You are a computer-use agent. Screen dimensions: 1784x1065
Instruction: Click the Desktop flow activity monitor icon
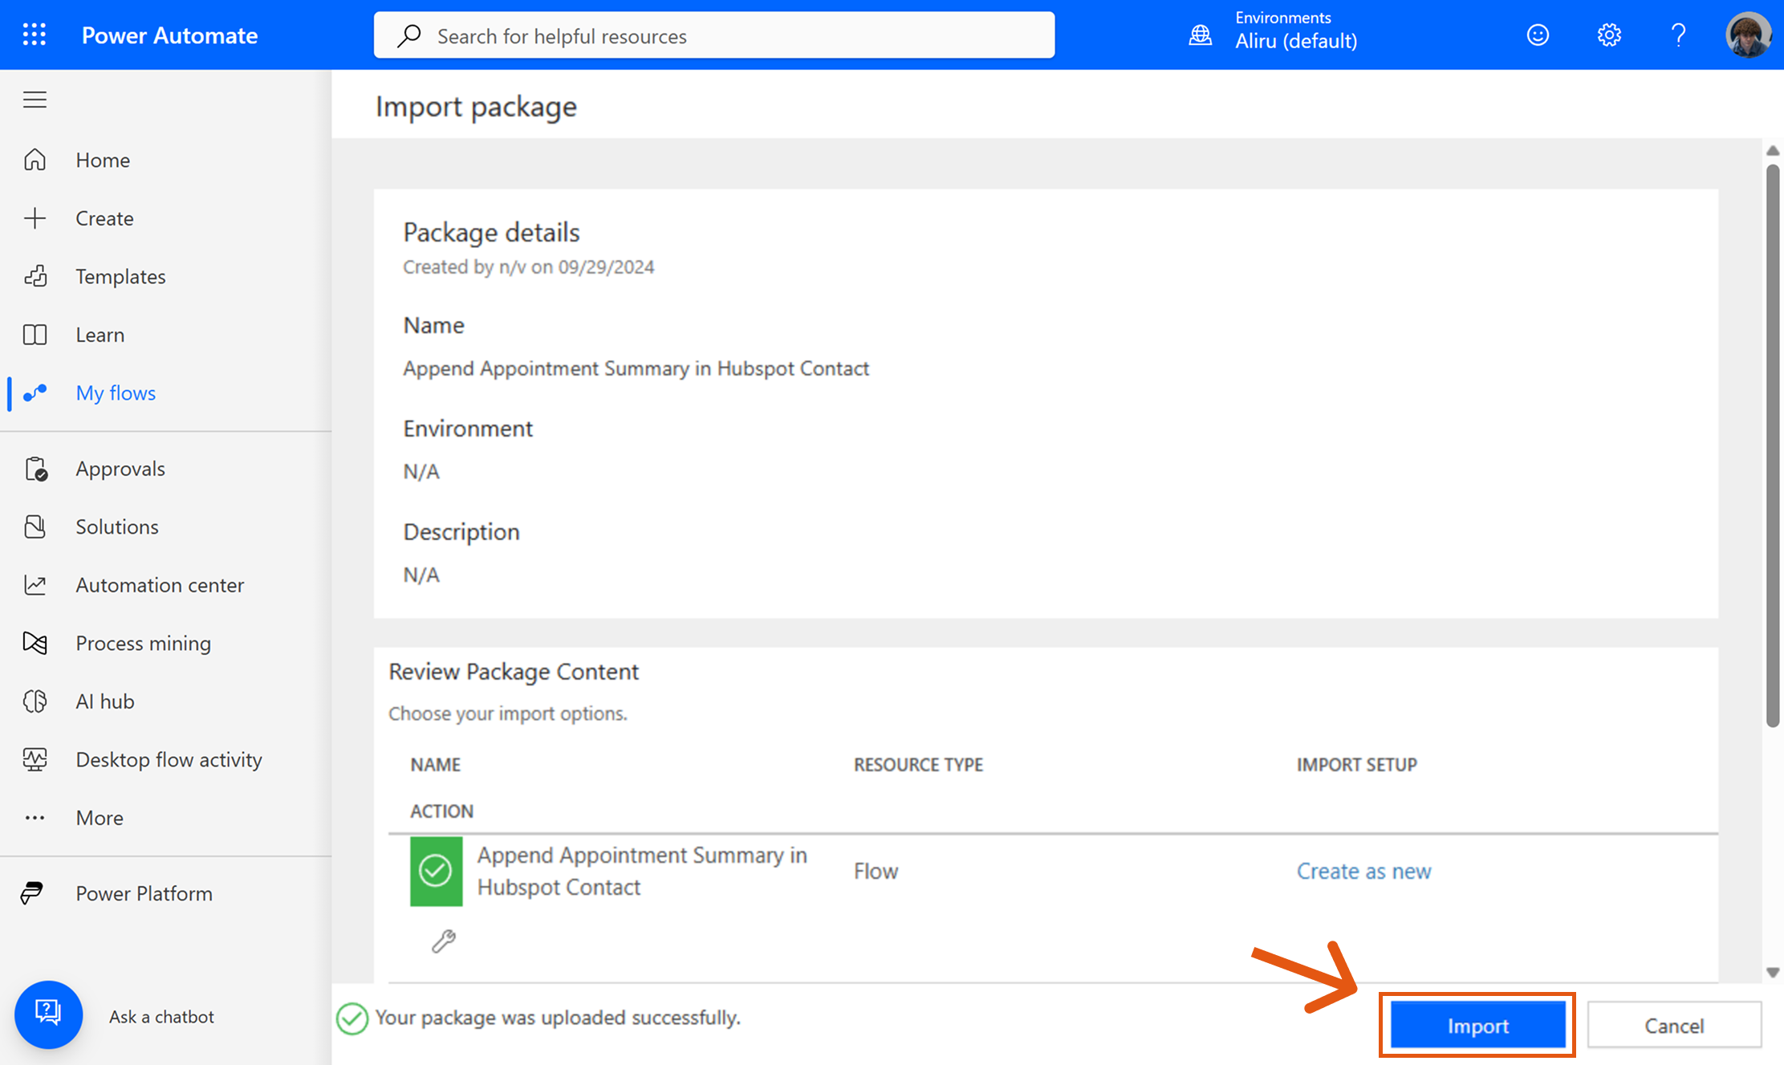coord(35,759)
